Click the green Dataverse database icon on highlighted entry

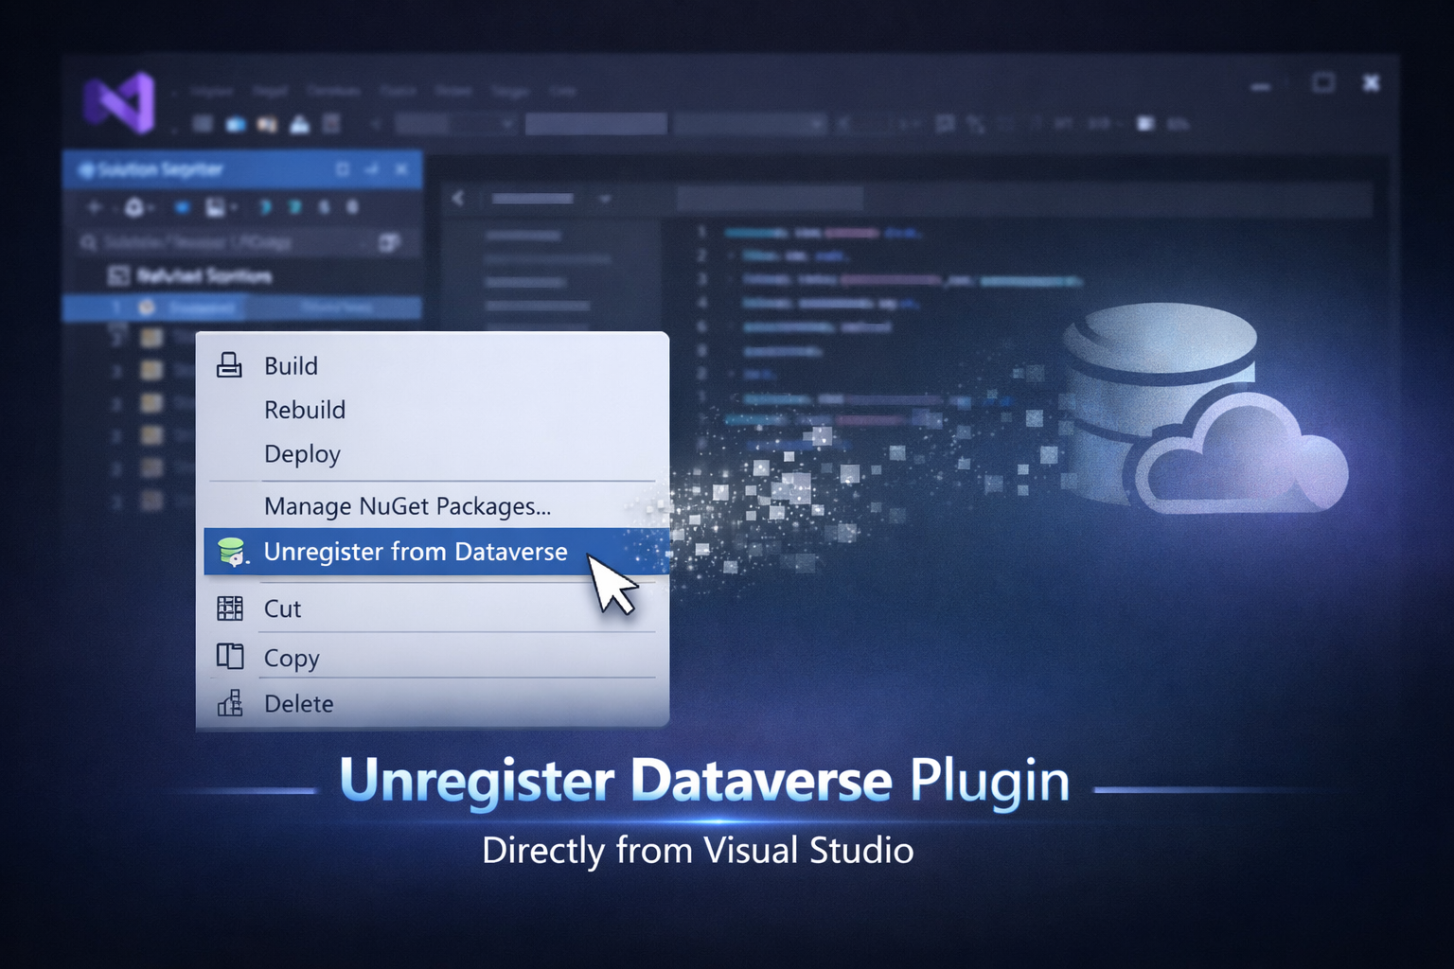[230, 552]
